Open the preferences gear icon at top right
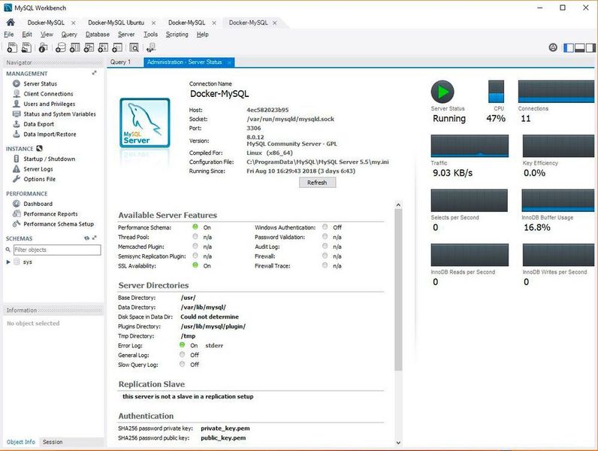This screenshot has height=451, width=598. tap(553, 47)
